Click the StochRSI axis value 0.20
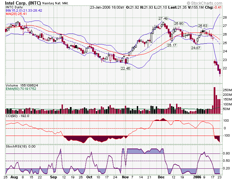Image resolution: width=233 pixels, height=181 pixels. click(226, 168)
